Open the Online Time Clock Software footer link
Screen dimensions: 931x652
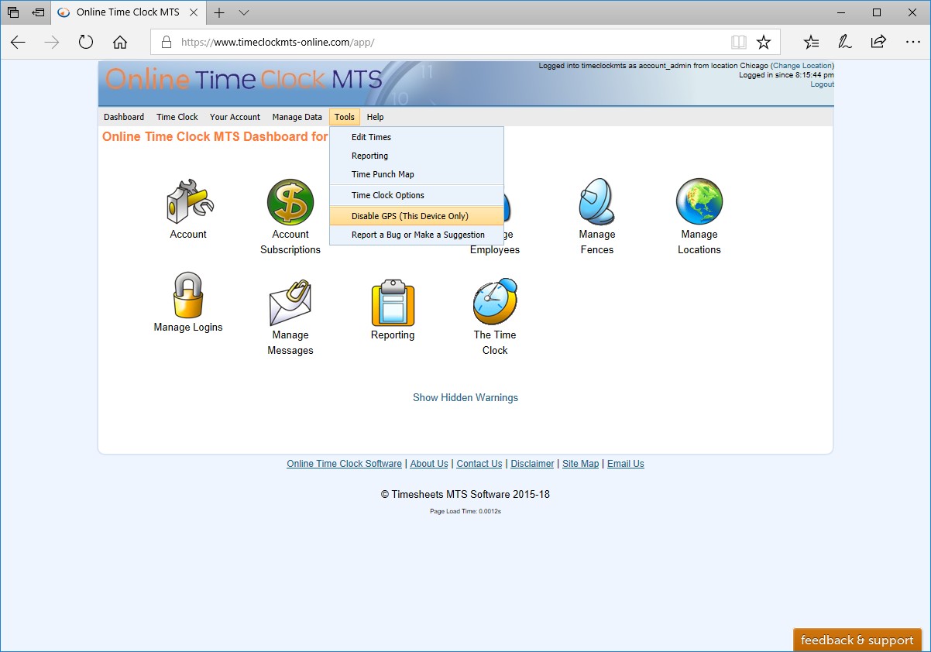345,464
